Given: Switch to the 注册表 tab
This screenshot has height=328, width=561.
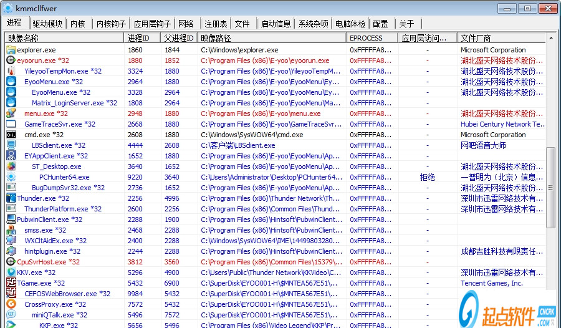Looking at the screenshot, I should 216,24.
